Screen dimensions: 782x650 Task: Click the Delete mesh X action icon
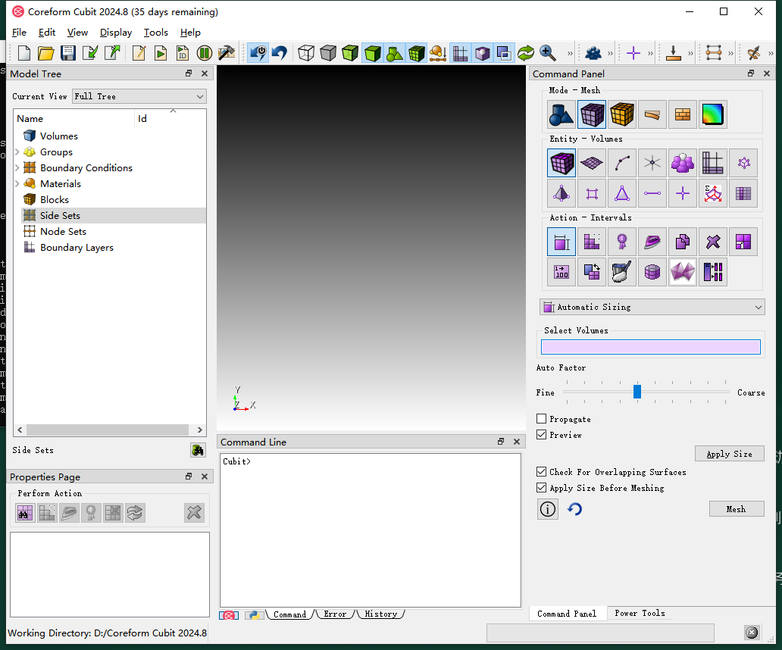coord(713,242)
